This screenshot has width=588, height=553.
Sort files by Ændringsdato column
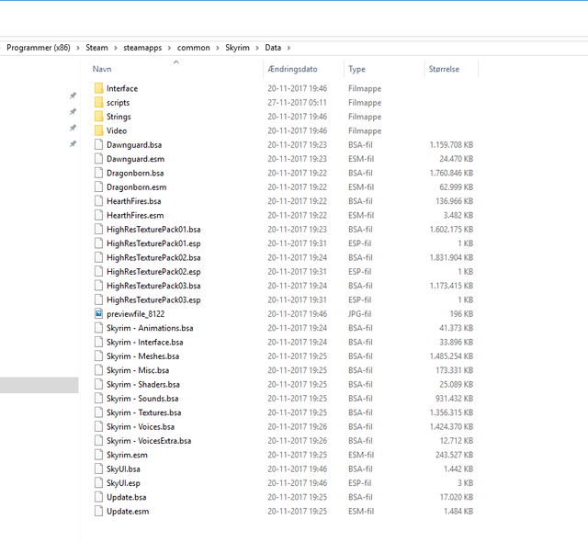coord(292,69)
